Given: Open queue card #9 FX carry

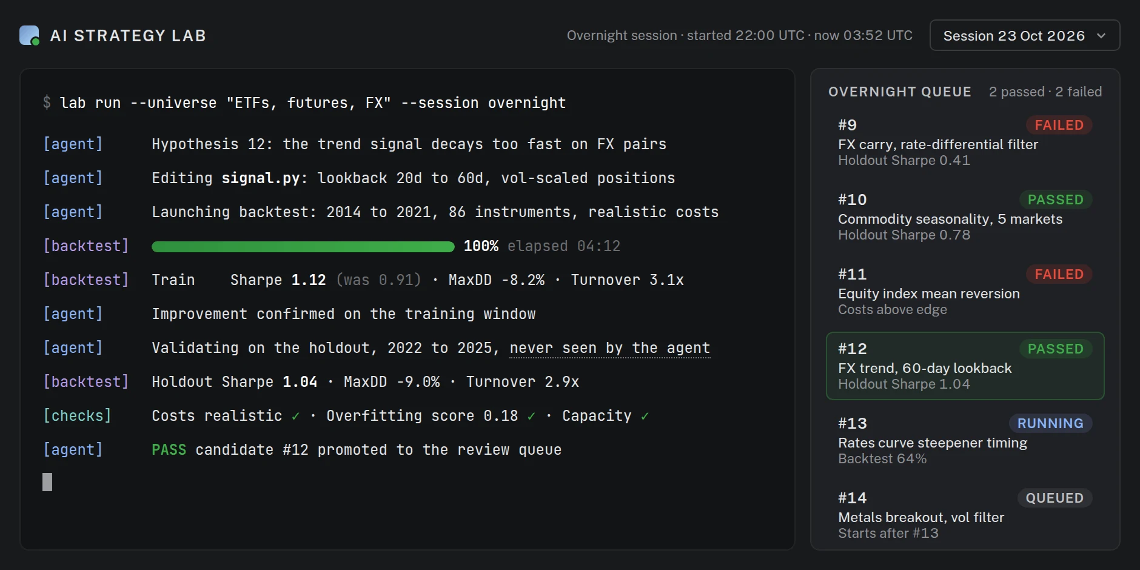Looking at the screenshot, I should (965, 142).
